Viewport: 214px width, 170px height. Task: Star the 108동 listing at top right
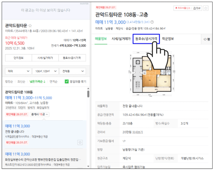point(206,8)
